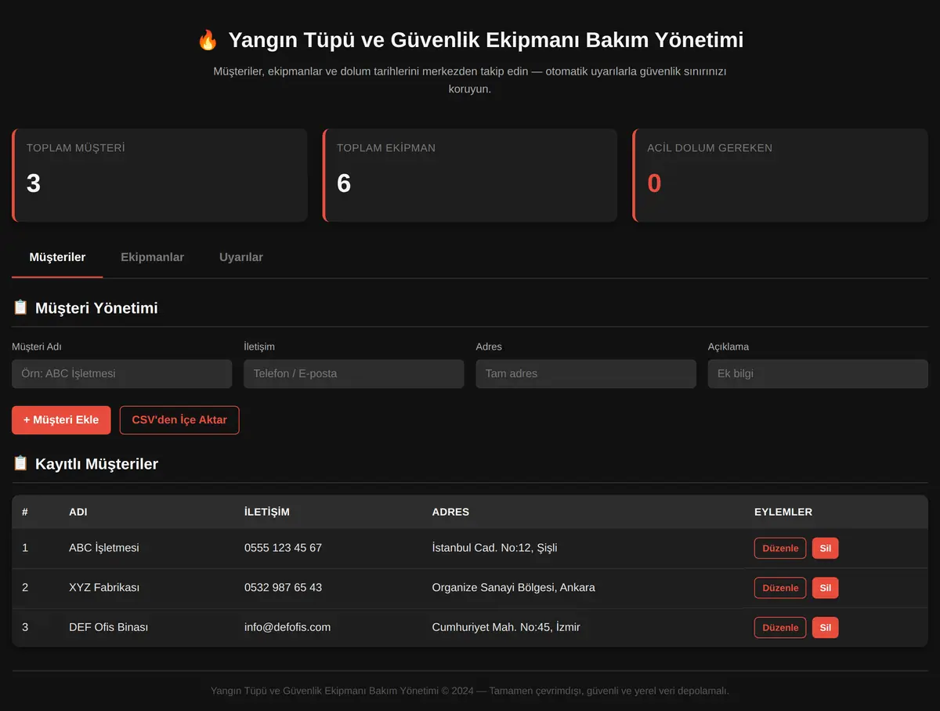Click the Kayıtlı Müşteriler section heading
The width and height of the screenshot is (940, 711).
point(96,464)
